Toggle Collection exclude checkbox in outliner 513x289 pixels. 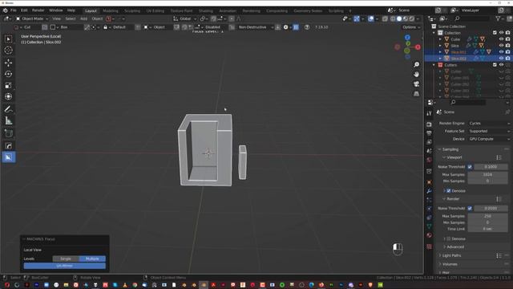point(495,33)
